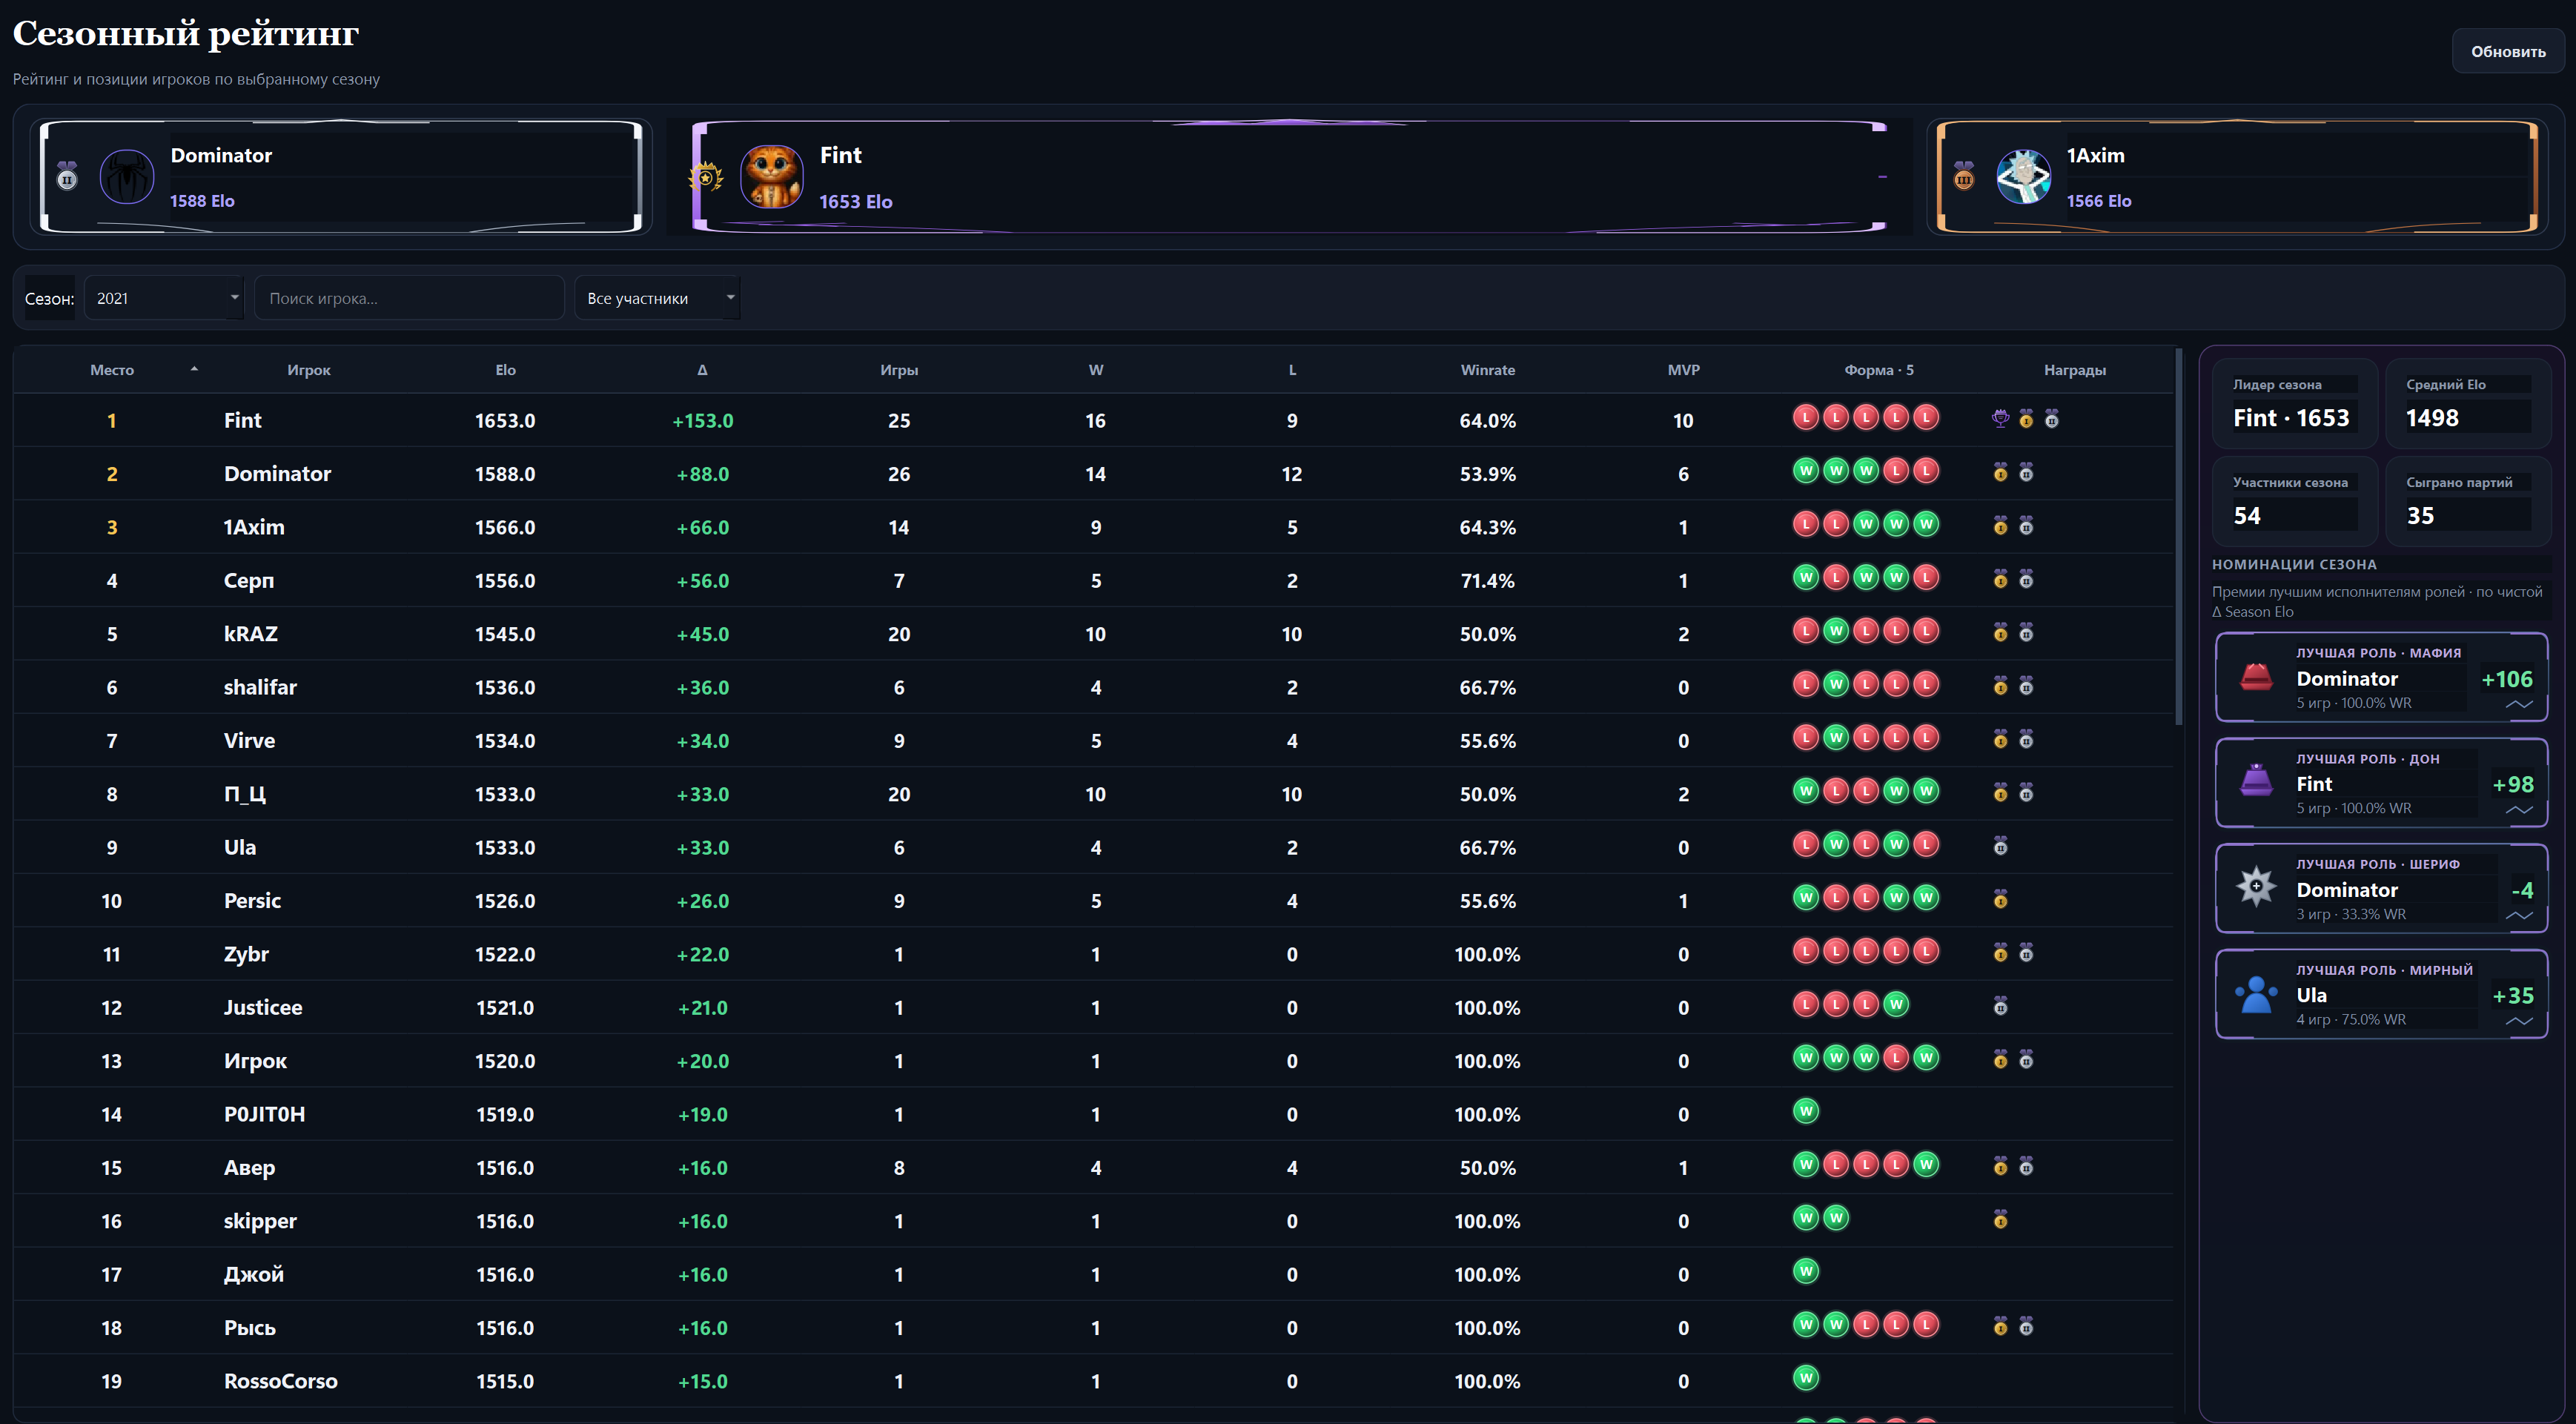Select player Авер in the table
This screenshot has height=1424, width=2576.
click(249, 1168)
